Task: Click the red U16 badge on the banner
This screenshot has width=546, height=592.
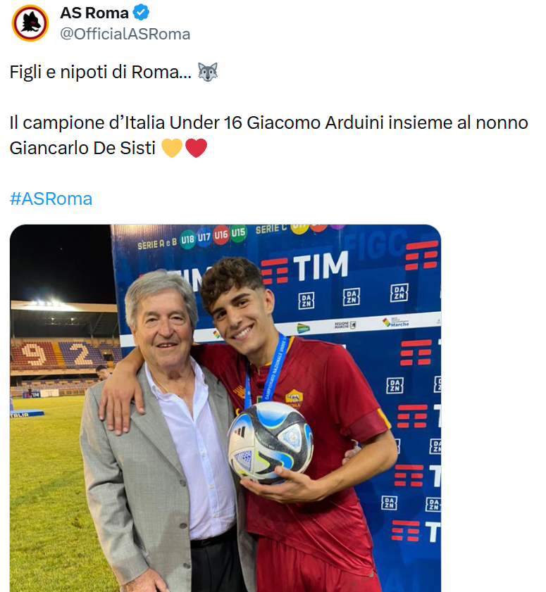Action: click(221, 235)
